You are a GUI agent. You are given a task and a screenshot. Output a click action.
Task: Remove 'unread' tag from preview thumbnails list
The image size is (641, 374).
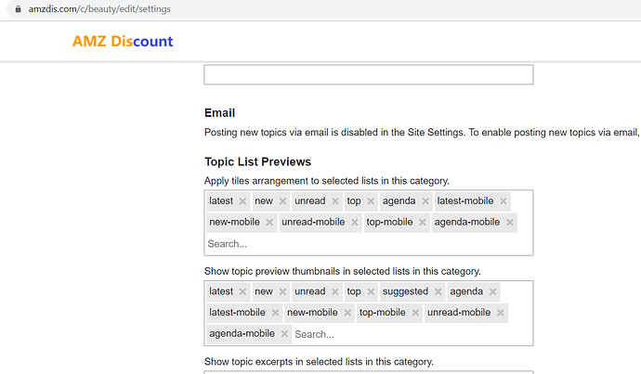click(335, 292)
